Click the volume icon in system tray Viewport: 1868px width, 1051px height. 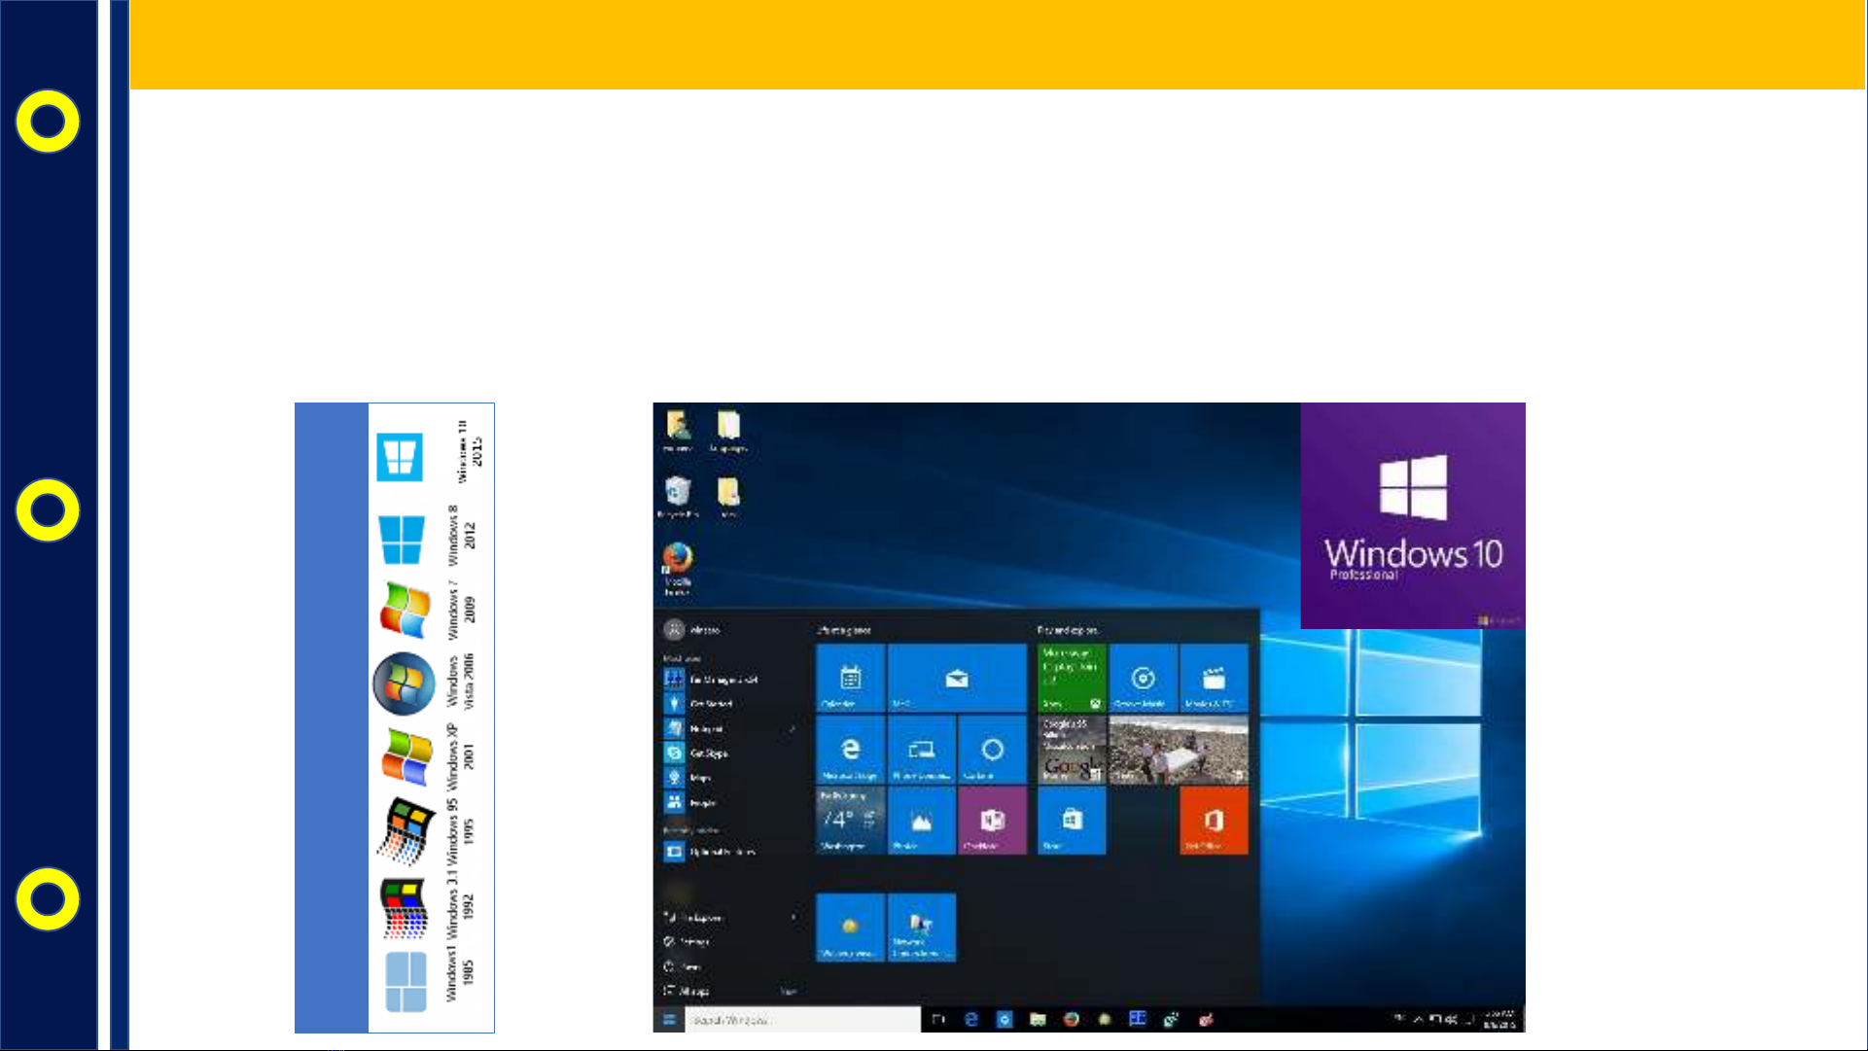click(1453, 1019)
